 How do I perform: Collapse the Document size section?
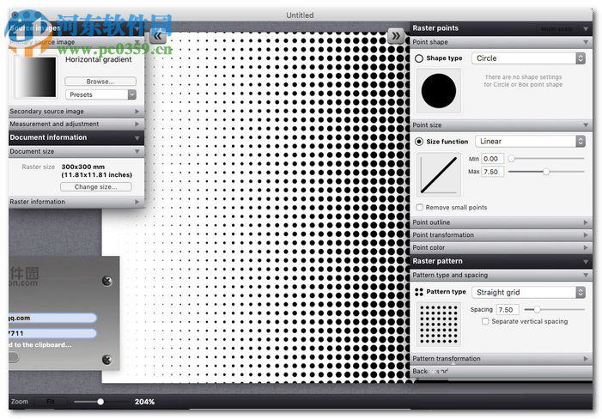pos(76,152)
